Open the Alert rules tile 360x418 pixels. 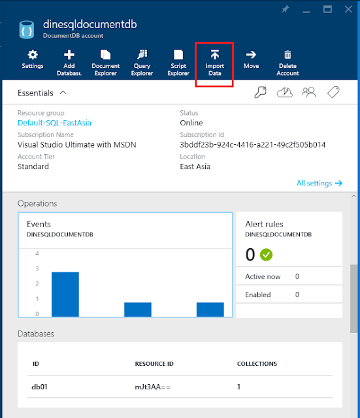(x=289, y=265)
